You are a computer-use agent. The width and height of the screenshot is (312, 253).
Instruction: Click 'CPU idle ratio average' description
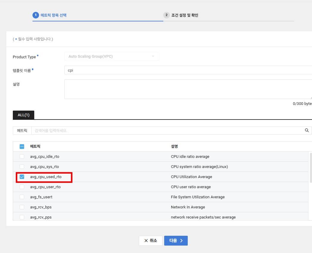(x=190, y=156)
